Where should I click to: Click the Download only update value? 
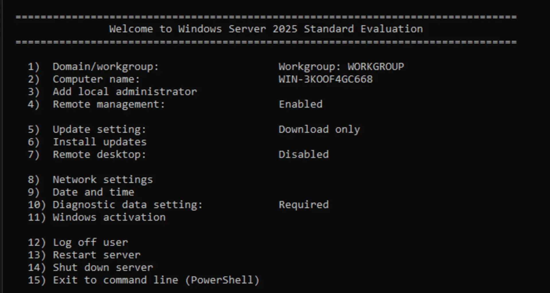coord(319,129)
